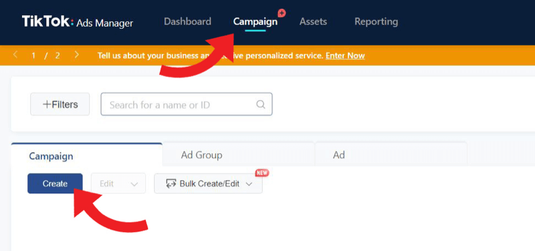This screenshot has height=251, width=535.
Task: Click the NEW badge on Bulk Create/Edit
Action: (x=261, y=173)
